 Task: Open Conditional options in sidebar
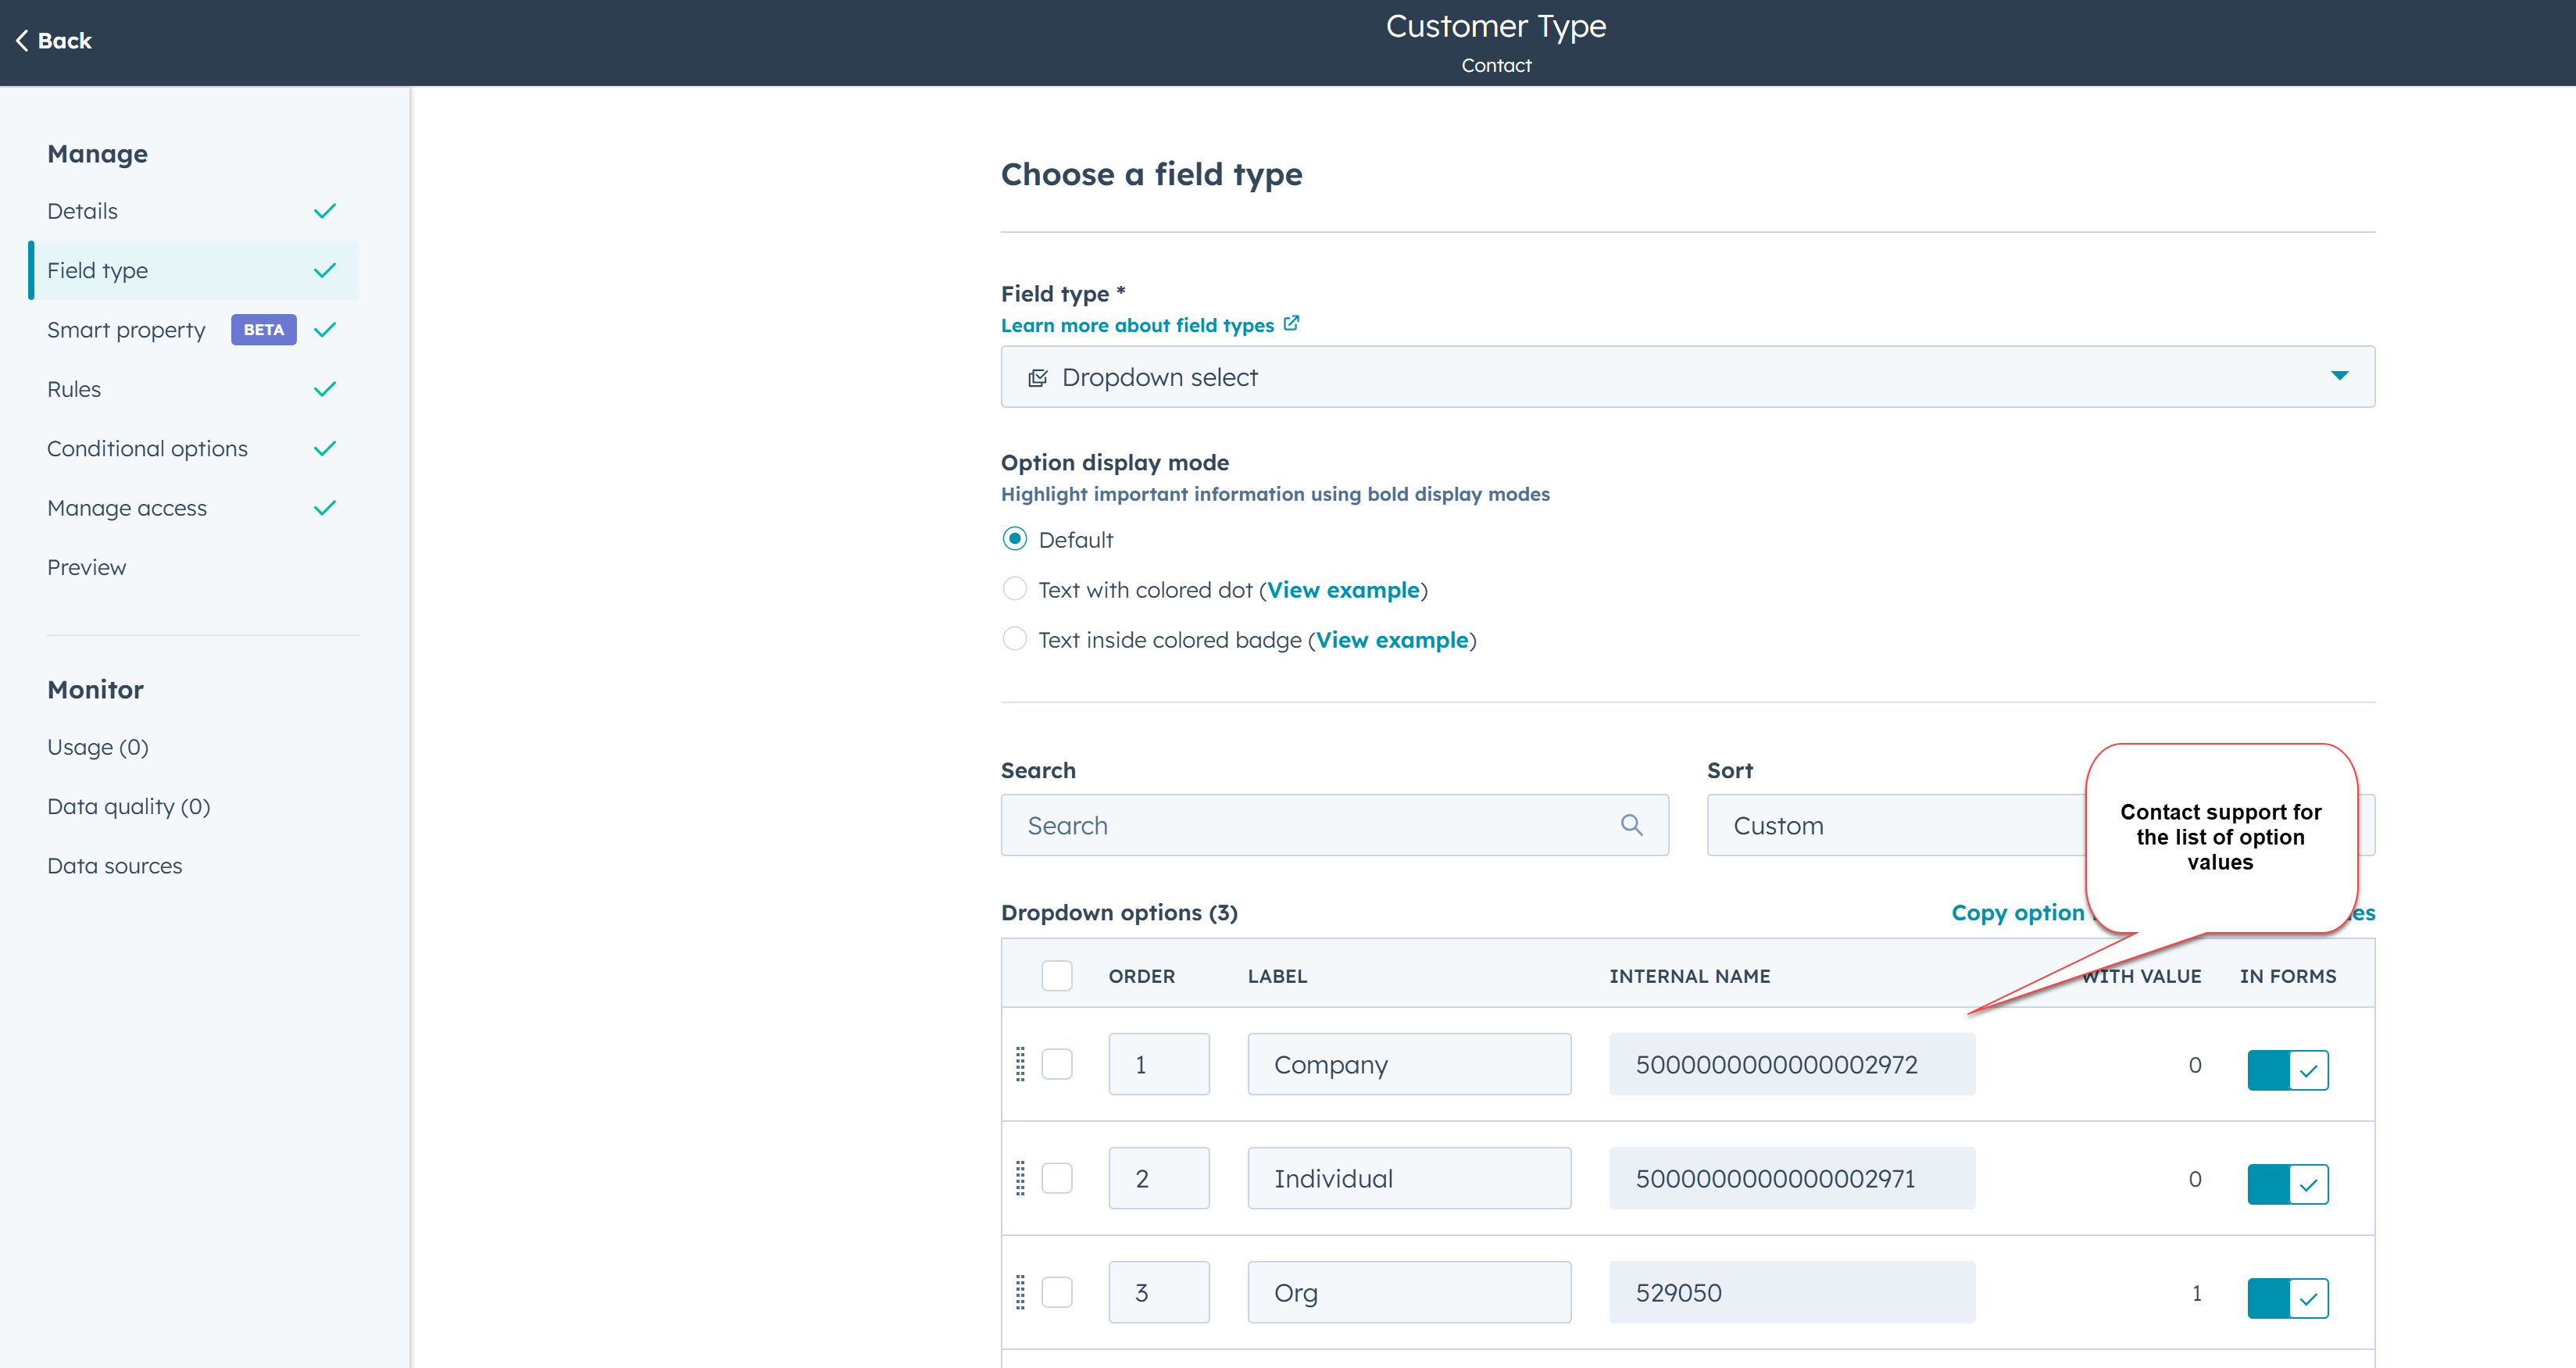click(x=147, y=449)
